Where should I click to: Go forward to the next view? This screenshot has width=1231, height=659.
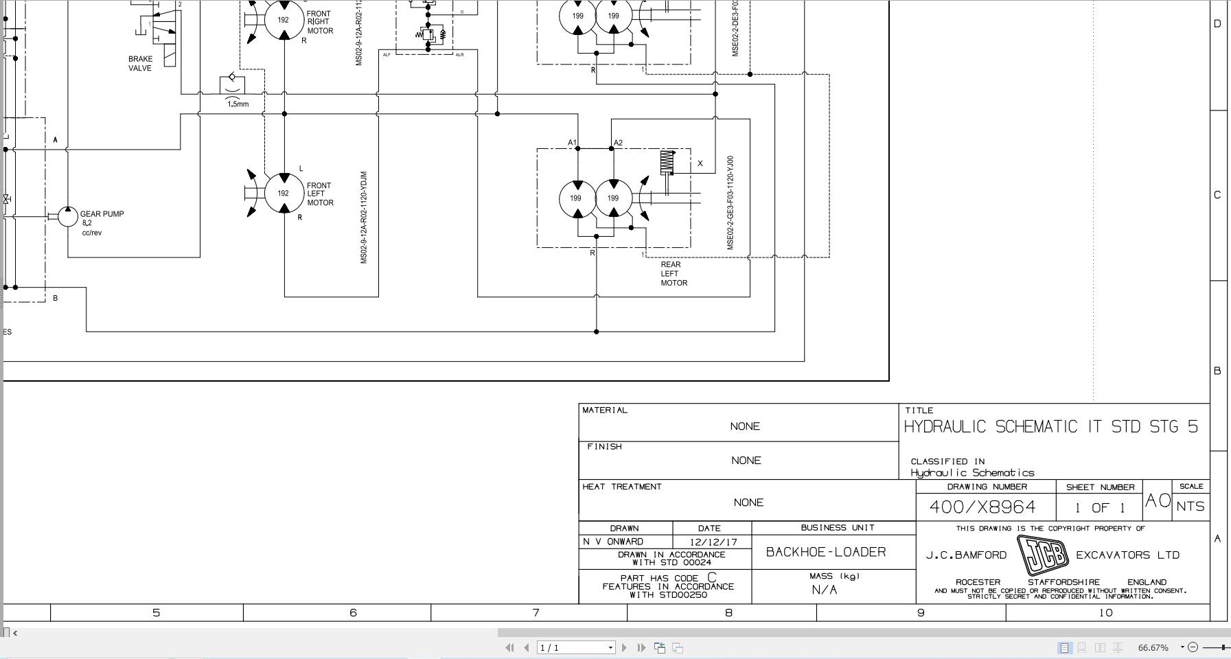click(x=677, y=647)
